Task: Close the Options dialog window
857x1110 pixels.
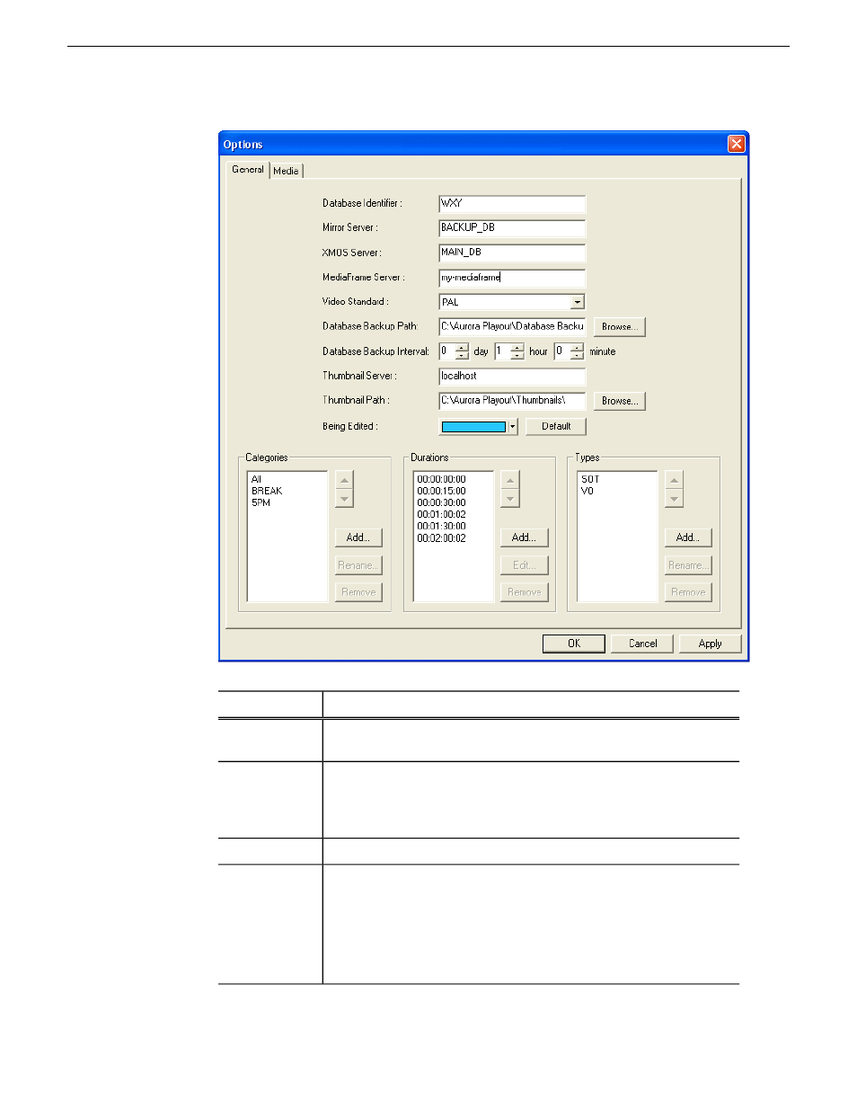Action: [x=737, y=144]
